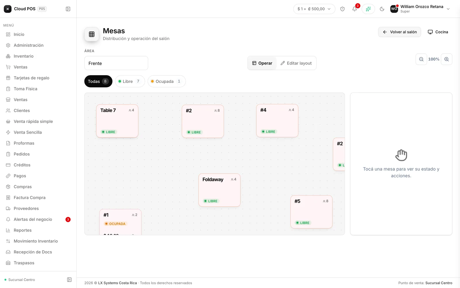The width and height of the screenshot is (460, 288).
Task: Click the Mesas grid icon
Action: tap(92, 34)
